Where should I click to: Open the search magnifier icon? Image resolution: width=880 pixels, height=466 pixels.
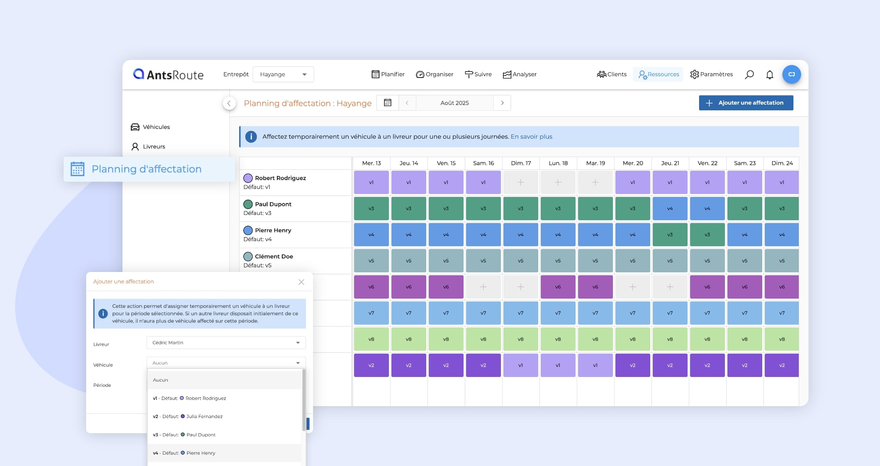point(749,74)
